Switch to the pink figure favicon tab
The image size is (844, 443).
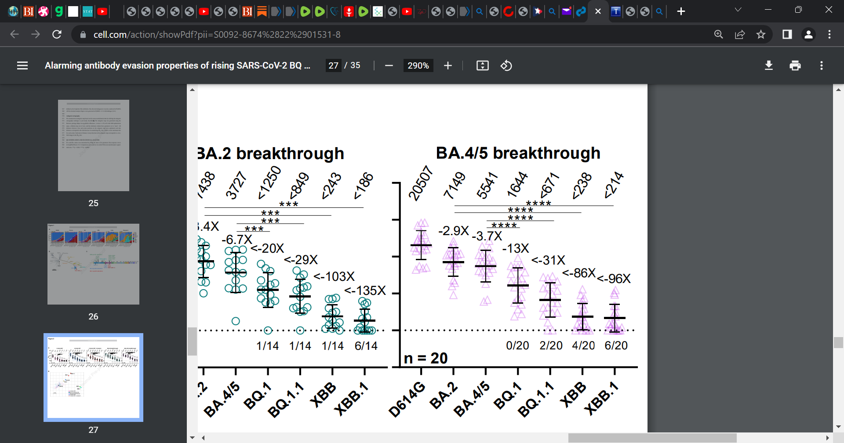tap(44, 11)
